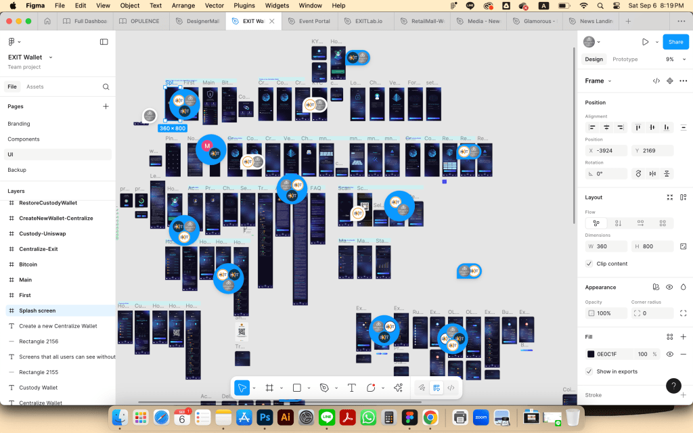This screenshot has height=433, width=693.
Task: Toggle the Clip content checkbox
Action: (589, 264)
